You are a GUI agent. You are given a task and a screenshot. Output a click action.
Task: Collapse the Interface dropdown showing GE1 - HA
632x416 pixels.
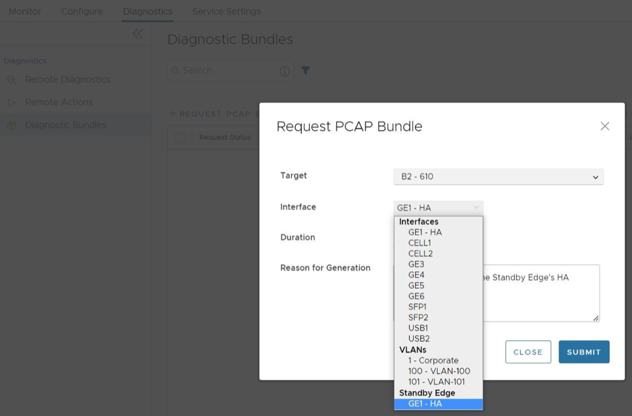pos(438,207)
